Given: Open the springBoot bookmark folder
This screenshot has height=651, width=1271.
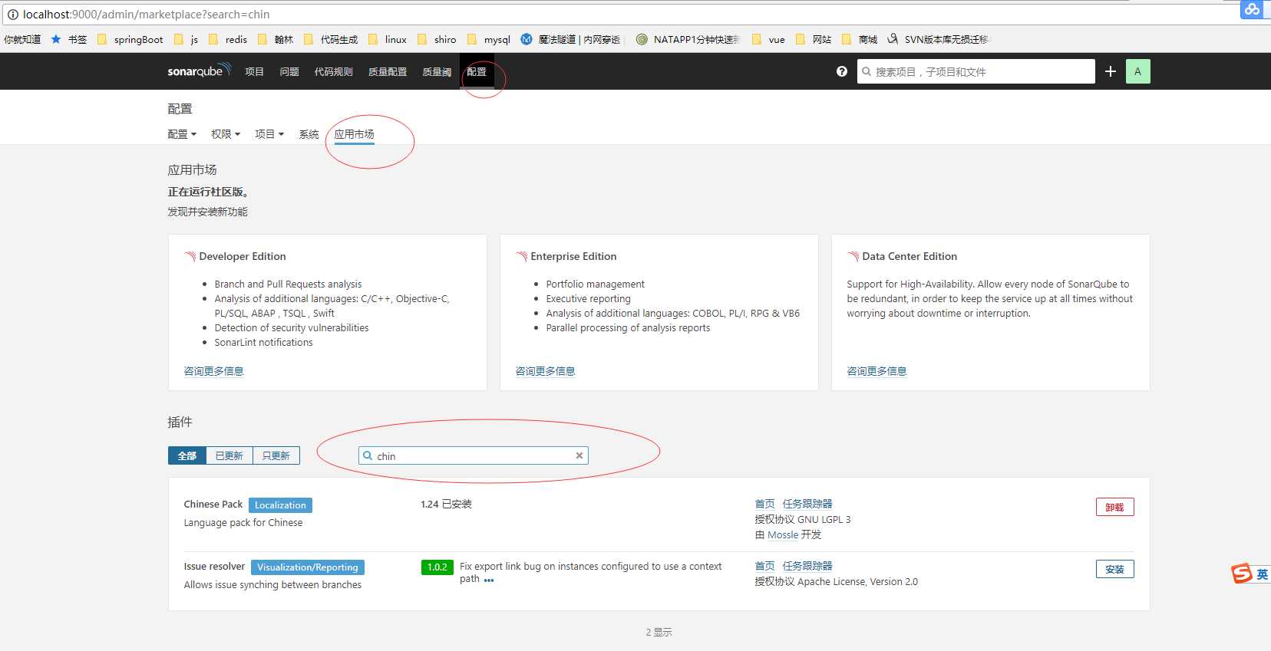Looking at the screenshot, I should pos(130,39).
